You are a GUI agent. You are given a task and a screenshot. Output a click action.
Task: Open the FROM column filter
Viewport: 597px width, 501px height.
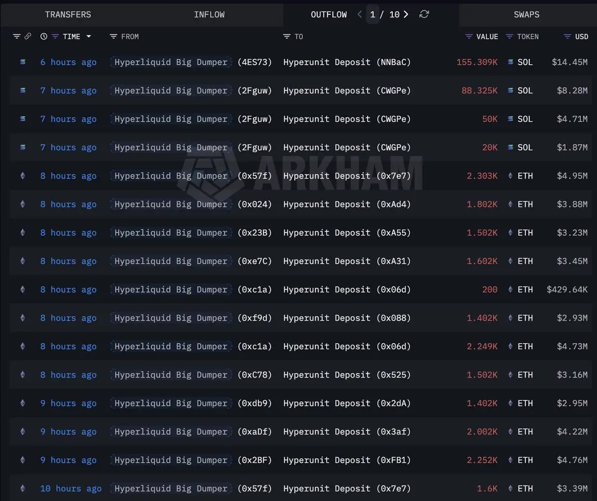(114, 36)
